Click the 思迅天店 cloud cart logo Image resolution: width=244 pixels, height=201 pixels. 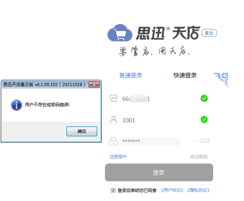coord(120,33)
